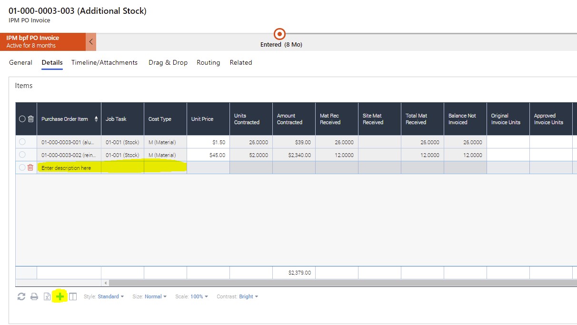The image size is (577, 325).
Task: Click Original Invoice Units cell for row 01-000-0003-001
Action: tap(508, 142)
